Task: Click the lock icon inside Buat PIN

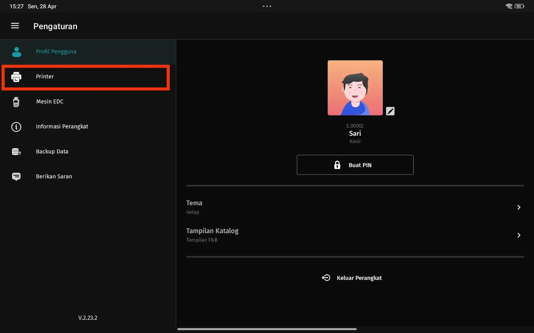Action: tap(337, 165)
